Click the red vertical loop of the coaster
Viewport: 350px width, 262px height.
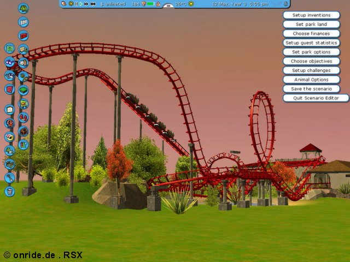tap(261, 127)
